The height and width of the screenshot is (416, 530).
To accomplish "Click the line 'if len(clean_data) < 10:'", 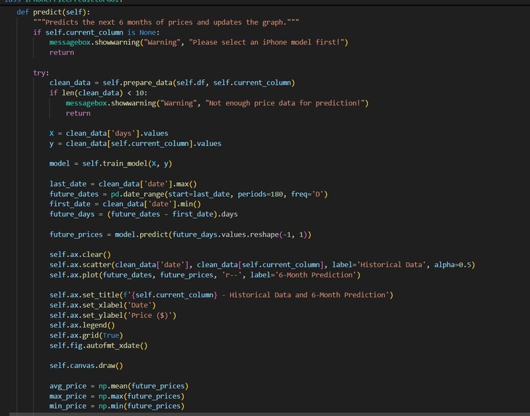I will 98,93.
